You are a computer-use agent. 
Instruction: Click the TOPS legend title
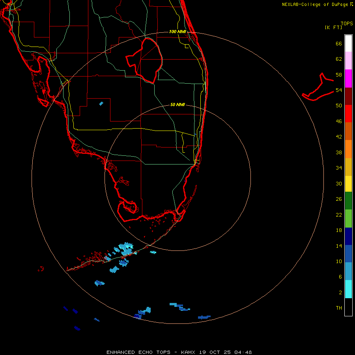click(x=347, y=23)
